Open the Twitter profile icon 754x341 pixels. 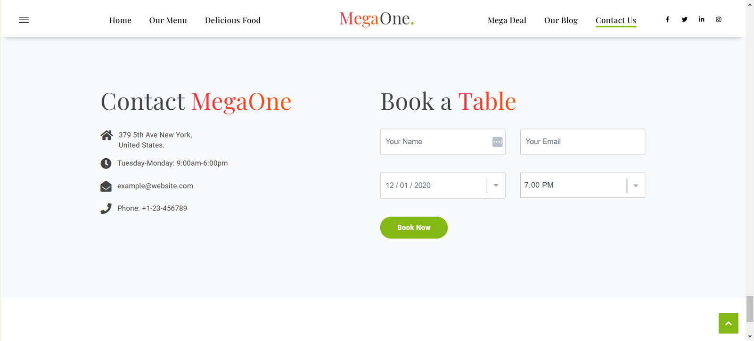click(x=684, y=19)
